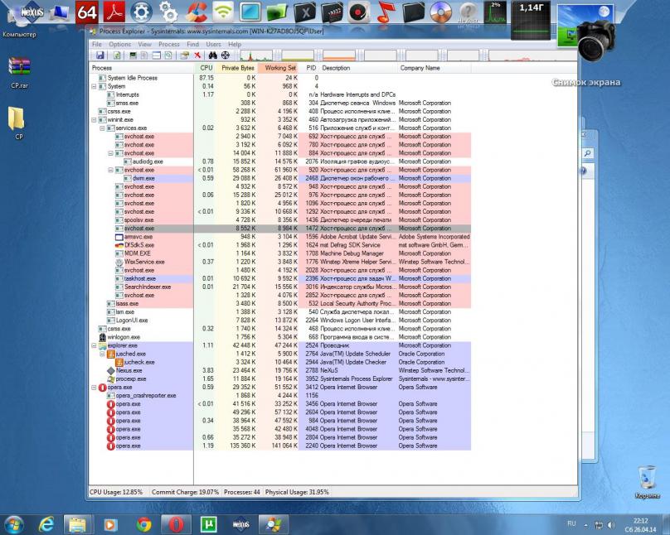Click the Kill Process red X icon
The width and height of the screenshot is (670, 535).
[197, 55]
